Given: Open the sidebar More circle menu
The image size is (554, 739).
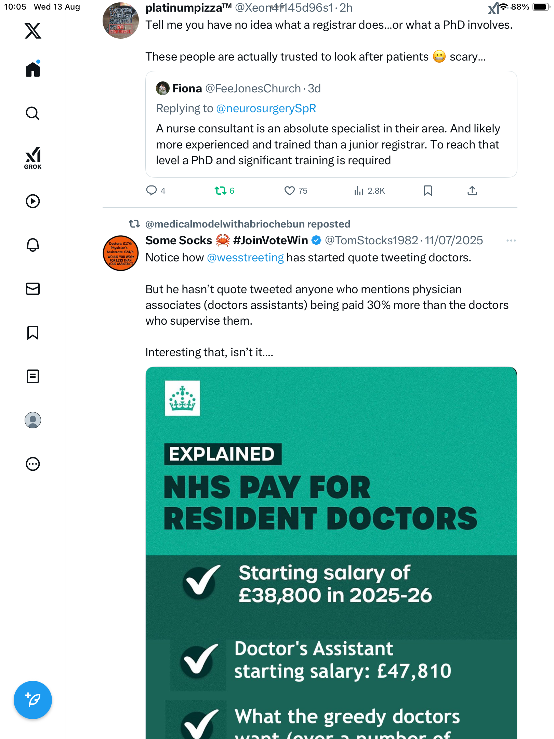Looking at the screenshot, I should point(33,464).
